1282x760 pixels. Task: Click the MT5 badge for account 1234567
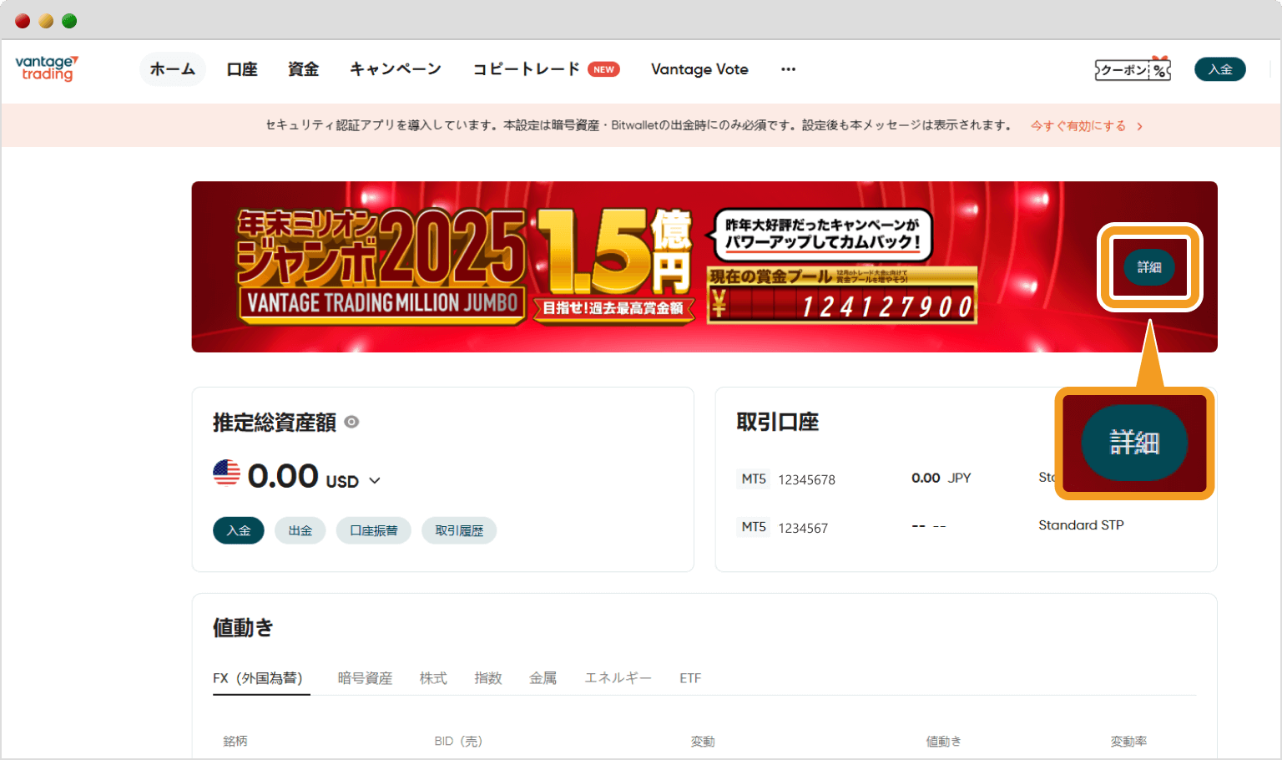(754, 527)
